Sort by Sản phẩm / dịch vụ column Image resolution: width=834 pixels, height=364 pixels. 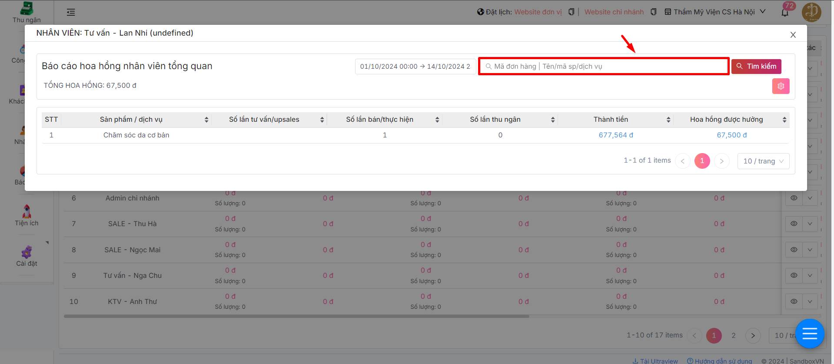point(206,120)
